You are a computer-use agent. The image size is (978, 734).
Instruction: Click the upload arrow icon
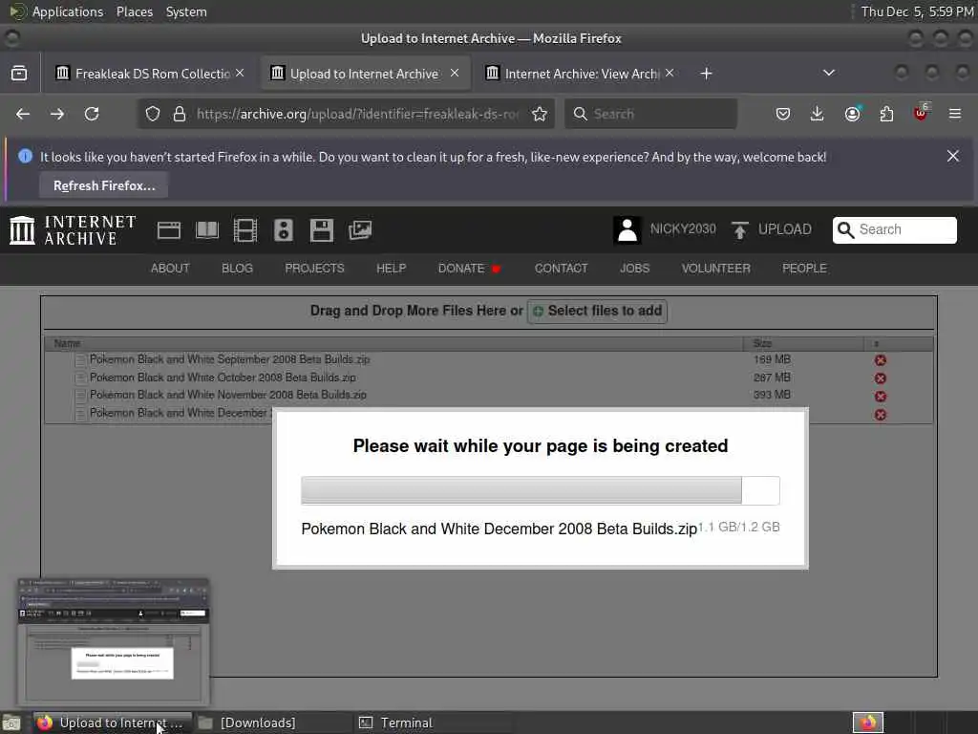tap(740, 229)
